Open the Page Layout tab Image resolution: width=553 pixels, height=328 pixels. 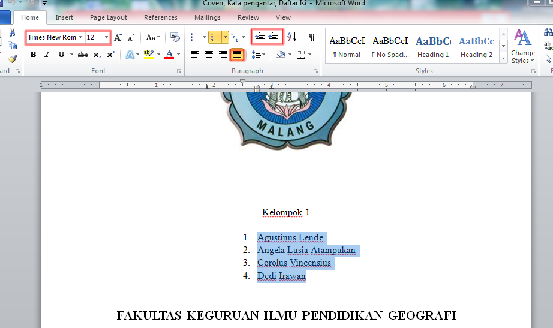(109, 17)
